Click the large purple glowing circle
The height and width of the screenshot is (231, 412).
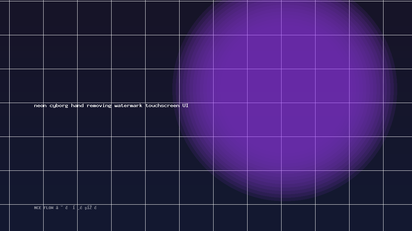click(285, 90)
